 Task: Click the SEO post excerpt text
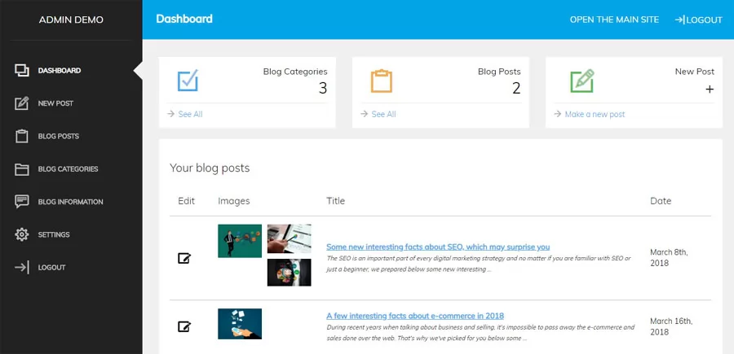pos(479,264)
